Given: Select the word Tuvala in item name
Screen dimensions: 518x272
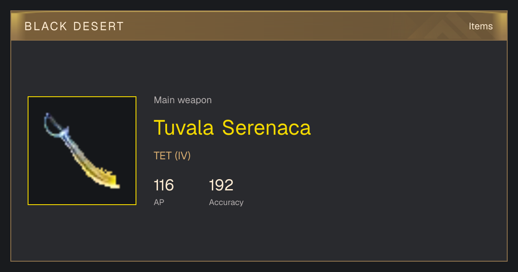Looking at the screenshot, I should 184,127.
